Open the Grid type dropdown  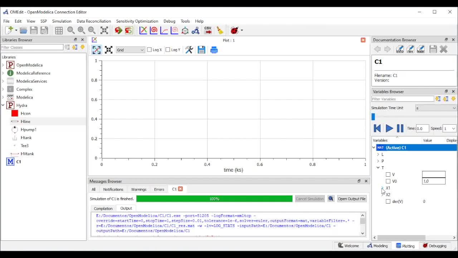pos(130,50)
